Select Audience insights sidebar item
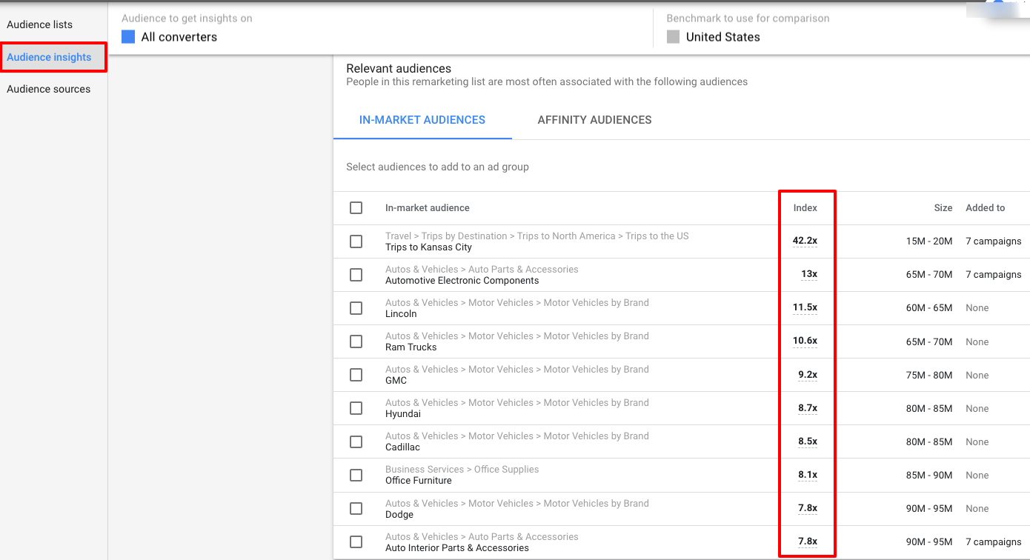1030x560 pixels. tap(49, 57)
